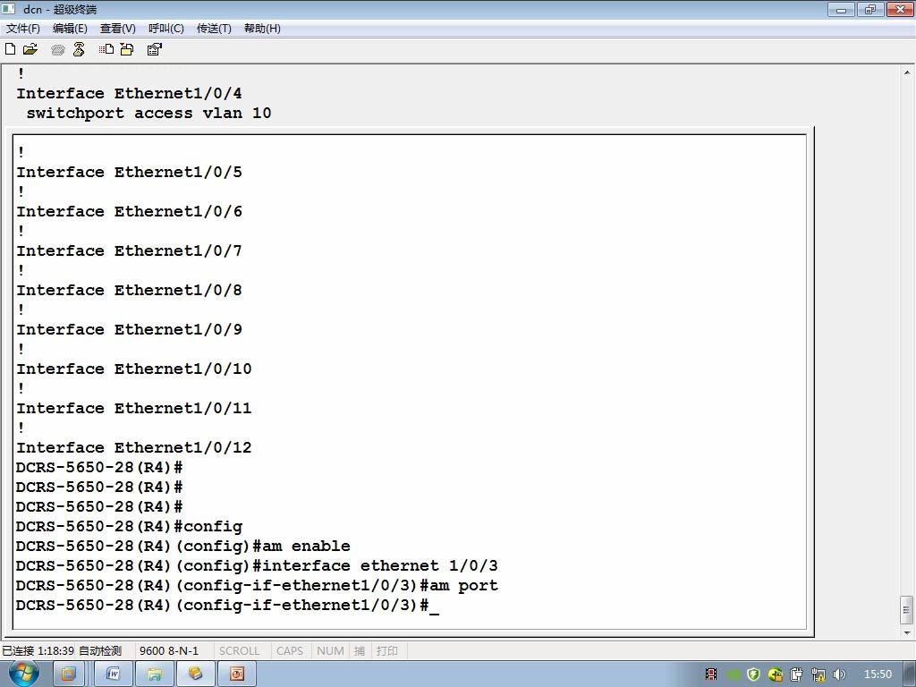This screenshot has height=687, width=916.
Task: Click the 'Interface Ethernet1/0/4' line
Action: [x=129, y=93]
